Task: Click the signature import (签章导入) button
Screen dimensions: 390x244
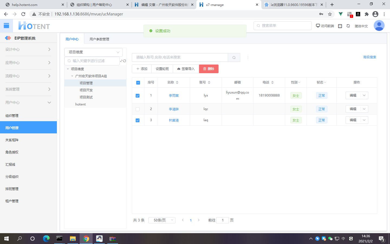Action: click(x=186, y=69)
